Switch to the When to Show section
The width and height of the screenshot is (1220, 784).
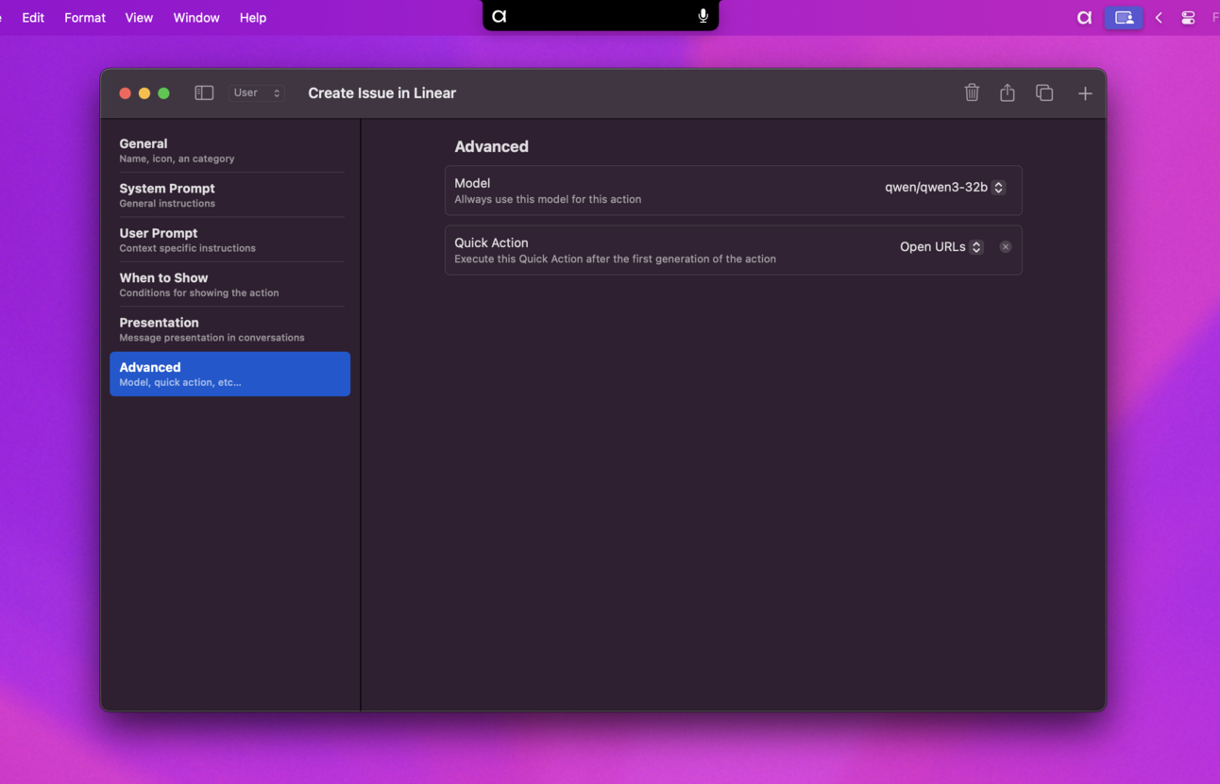pos(230,284)
